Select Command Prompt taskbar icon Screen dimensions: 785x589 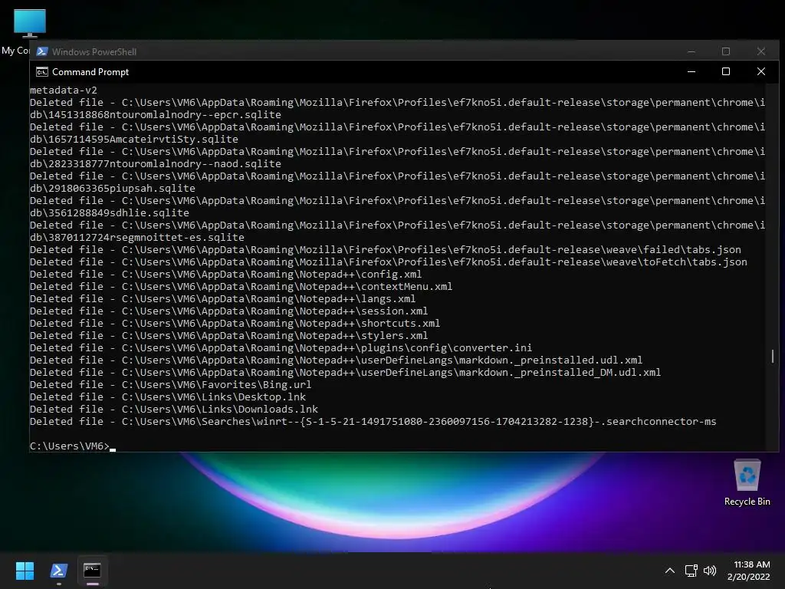92,571
